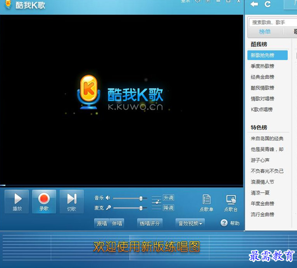Refresh the page with the circular arrow
The height and width of the screenshot is (268, 297).
(x=268, y=4)
